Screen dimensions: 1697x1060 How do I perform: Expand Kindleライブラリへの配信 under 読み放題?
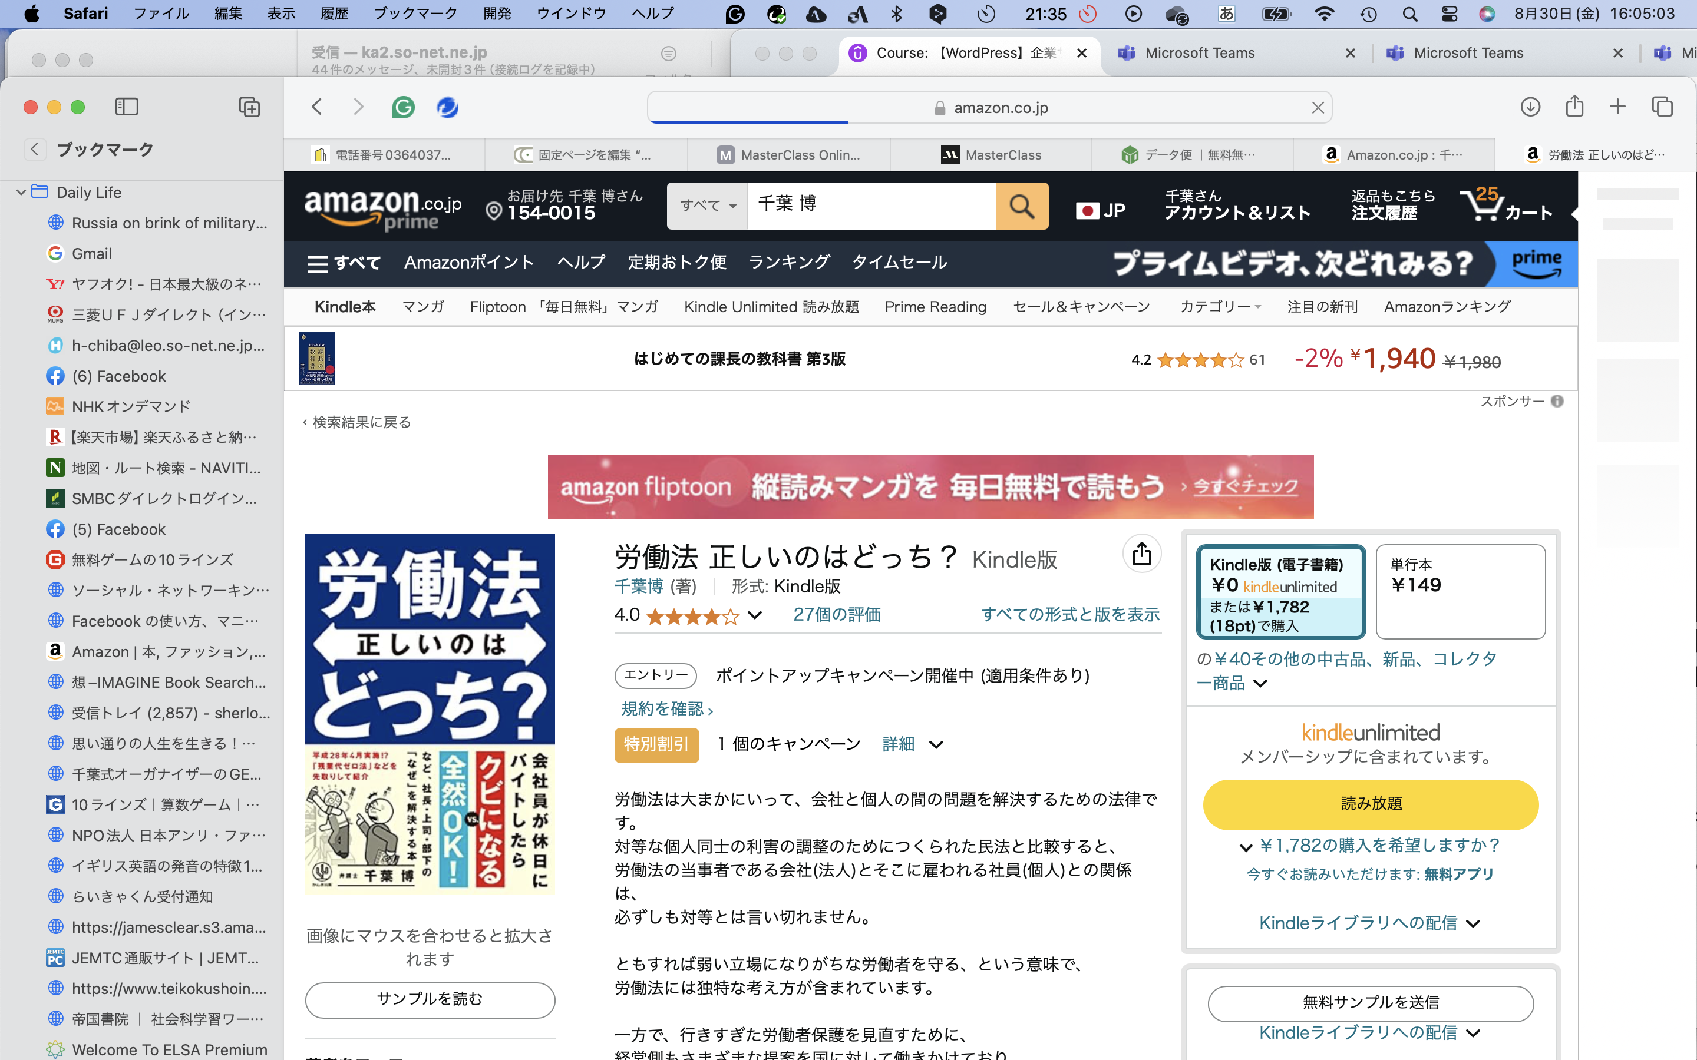click(1369, 923)
